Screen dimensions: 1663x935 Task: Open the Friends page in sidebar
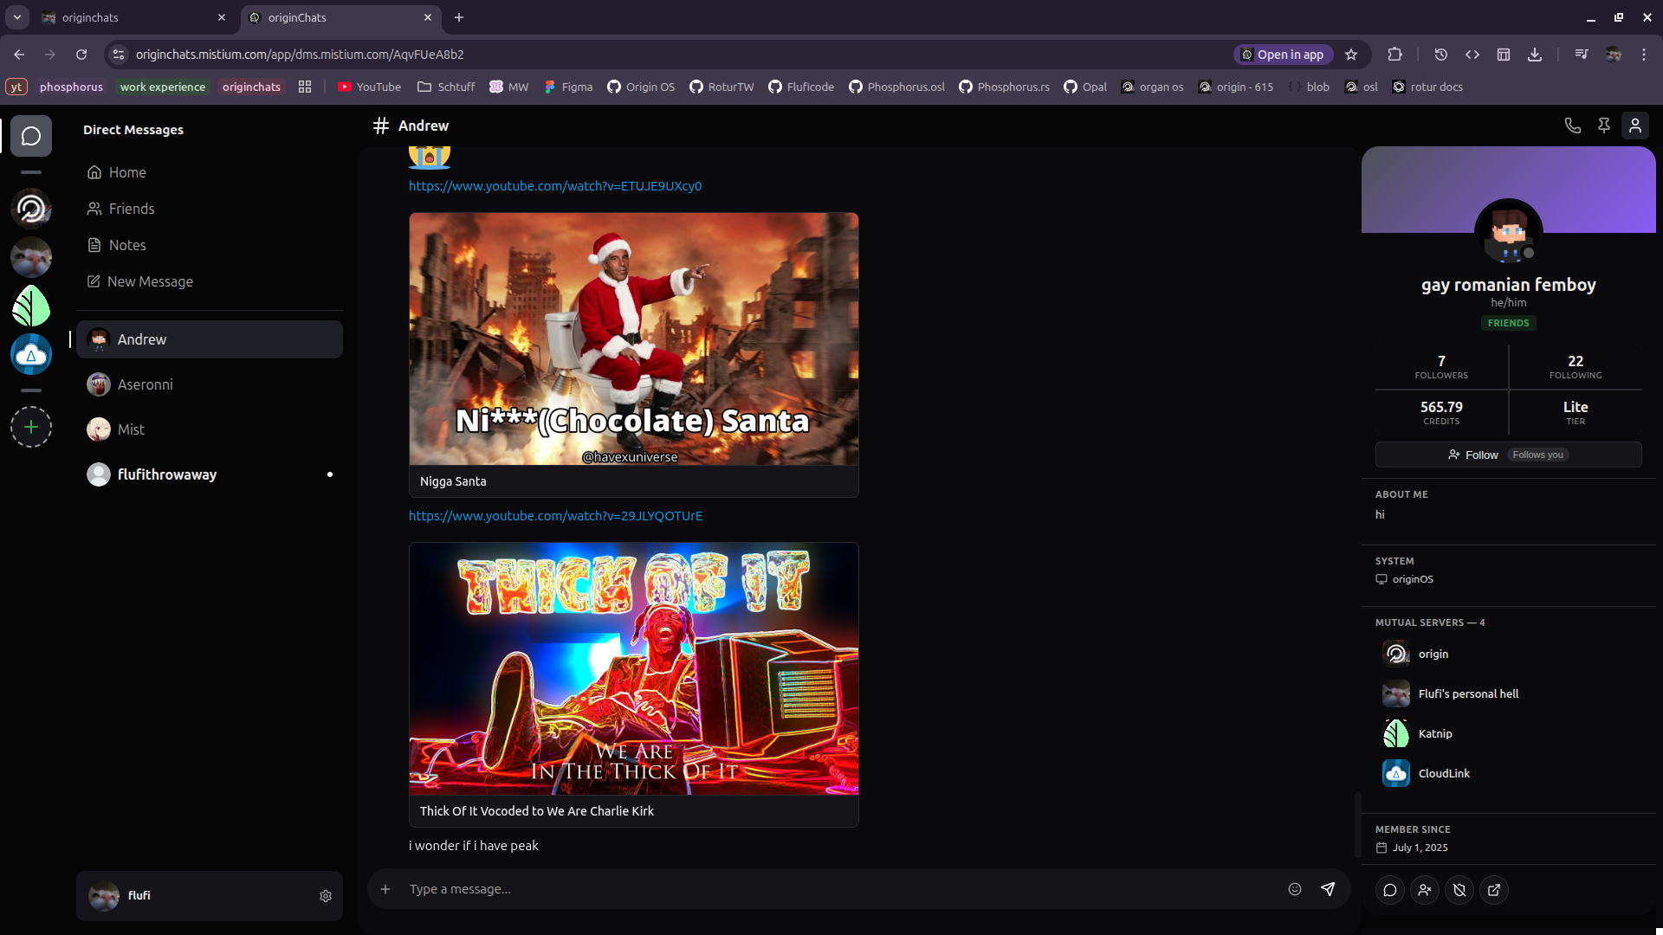tap(131, 209)
